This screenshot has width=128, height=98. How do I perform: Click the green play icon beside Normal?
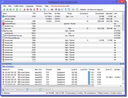click(2, 93)
